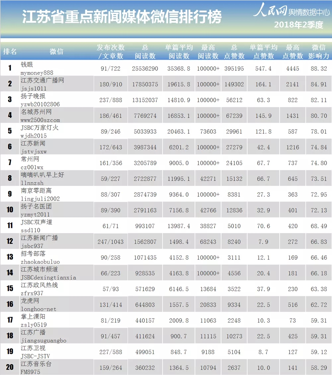Click the ID jiangsuguangbo

pyautogui.click(x=43, y=341)
